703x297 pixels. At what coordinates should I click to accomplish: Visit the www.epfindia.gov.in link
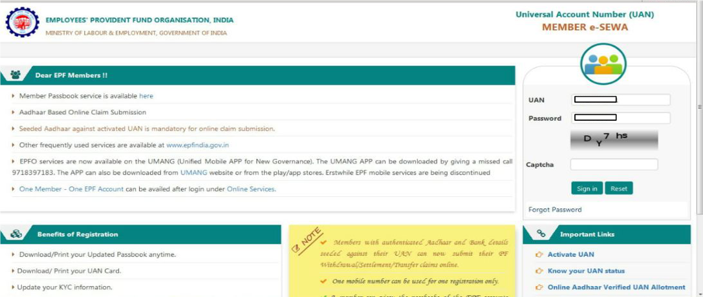coord(197,145)
